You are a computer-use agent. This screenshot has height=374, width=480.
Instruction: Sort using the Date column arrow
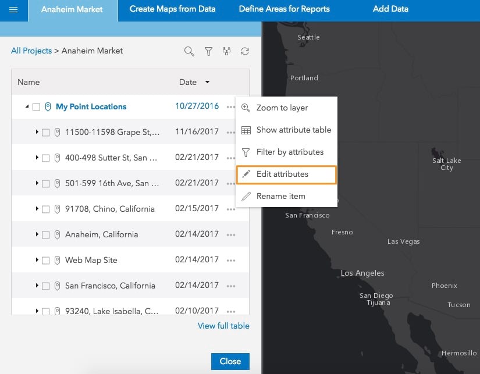coord(207,83)
